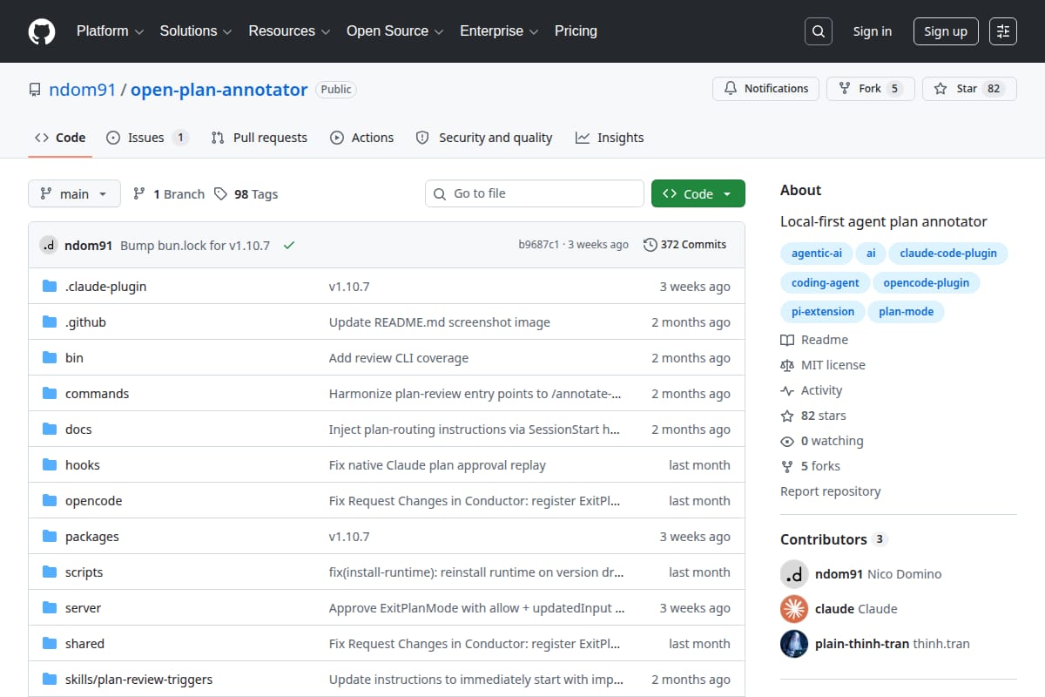Open the appearance settings icon in header
Viewport: 1045px width, 697px height.
click(1003, 31)
